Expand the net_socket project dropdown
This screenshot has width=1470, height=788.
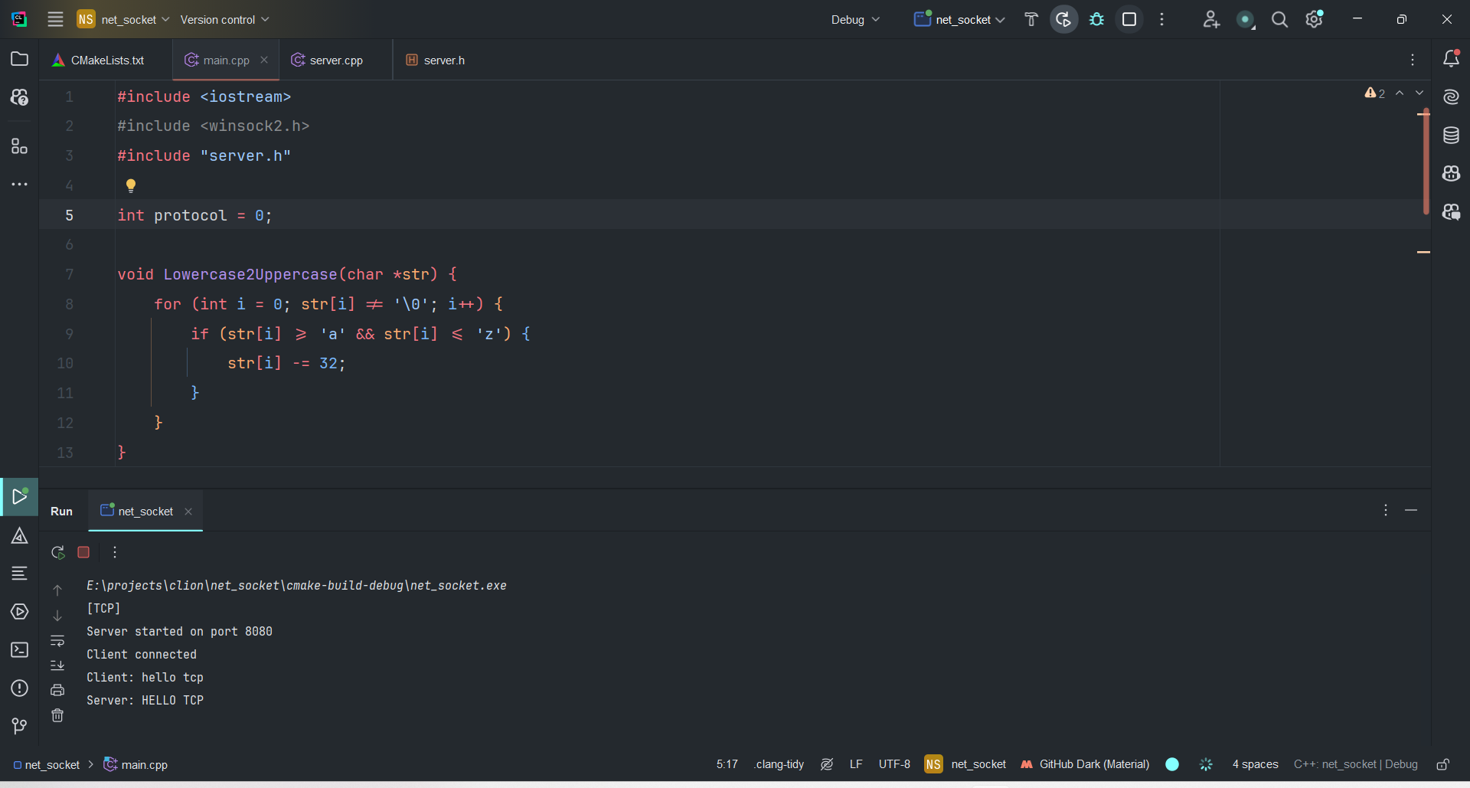pyautogui.click(x=123, y=19)
